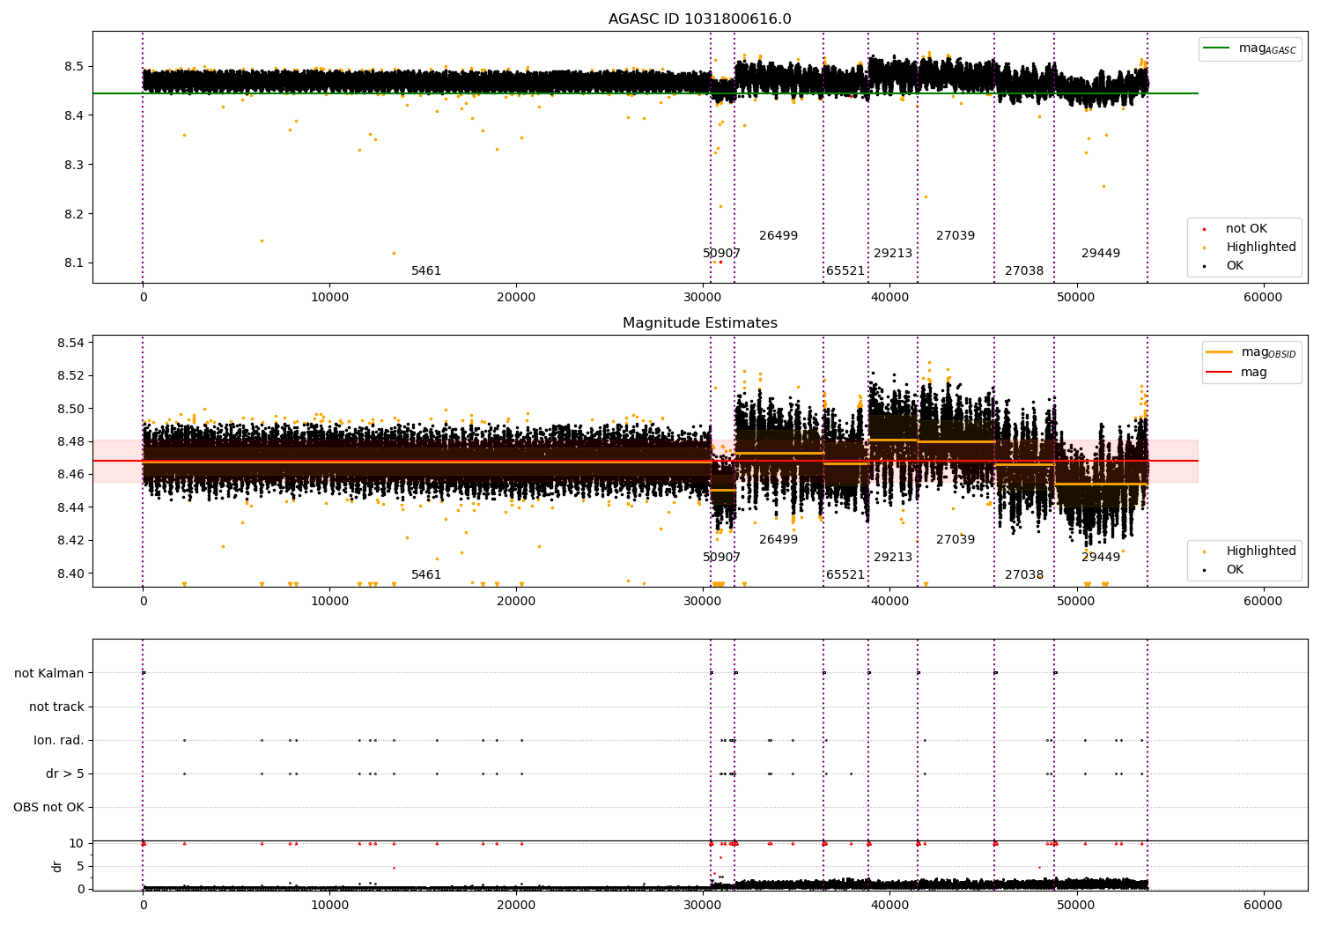Click obsid label 27039 in Magnitude Estimates plot
The height and width of the screenshot is (925, 1321).
pyautogui.click(x=956, y=540)
